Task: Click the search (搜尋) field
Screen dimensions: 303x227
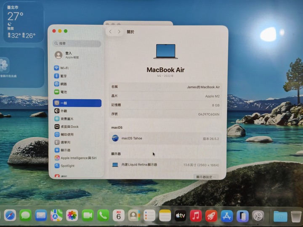Action: (77, 43)
